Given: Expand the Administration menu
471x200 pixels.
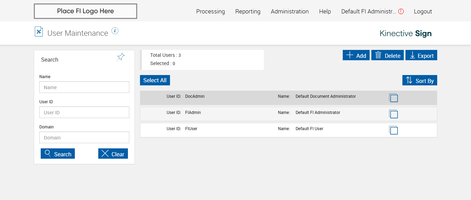Looking at the screenshot, I should (x=290, y=11).
